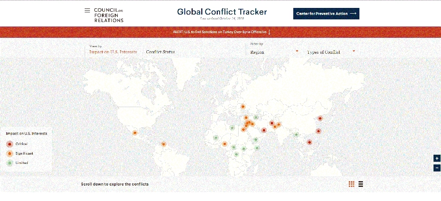441x201 pixels.
Task: View by Impact on U.S. Interests
Action: tap(113, 52)
